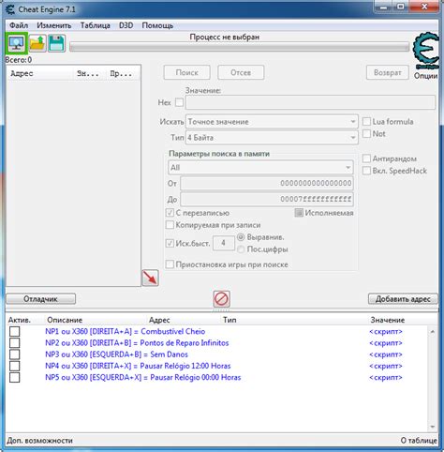The width and height of the screenshot is (444, 452).
Task: Click the До stop address field
Action: (267, 199)
